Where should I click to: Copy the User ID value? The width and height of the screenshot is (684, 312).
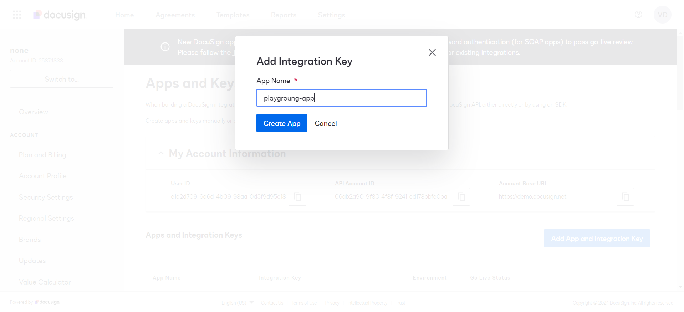297,197
